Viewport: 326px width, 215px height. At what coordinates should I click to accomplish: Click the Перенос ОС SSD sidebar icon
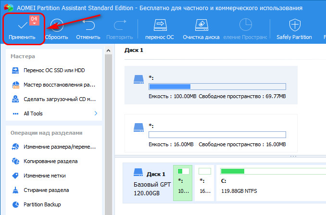tap(15, 71)
